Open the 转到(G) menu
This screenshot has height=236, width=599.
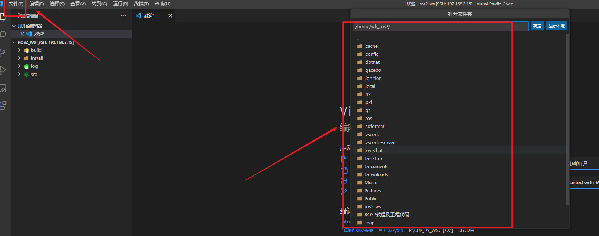[100, 4]
